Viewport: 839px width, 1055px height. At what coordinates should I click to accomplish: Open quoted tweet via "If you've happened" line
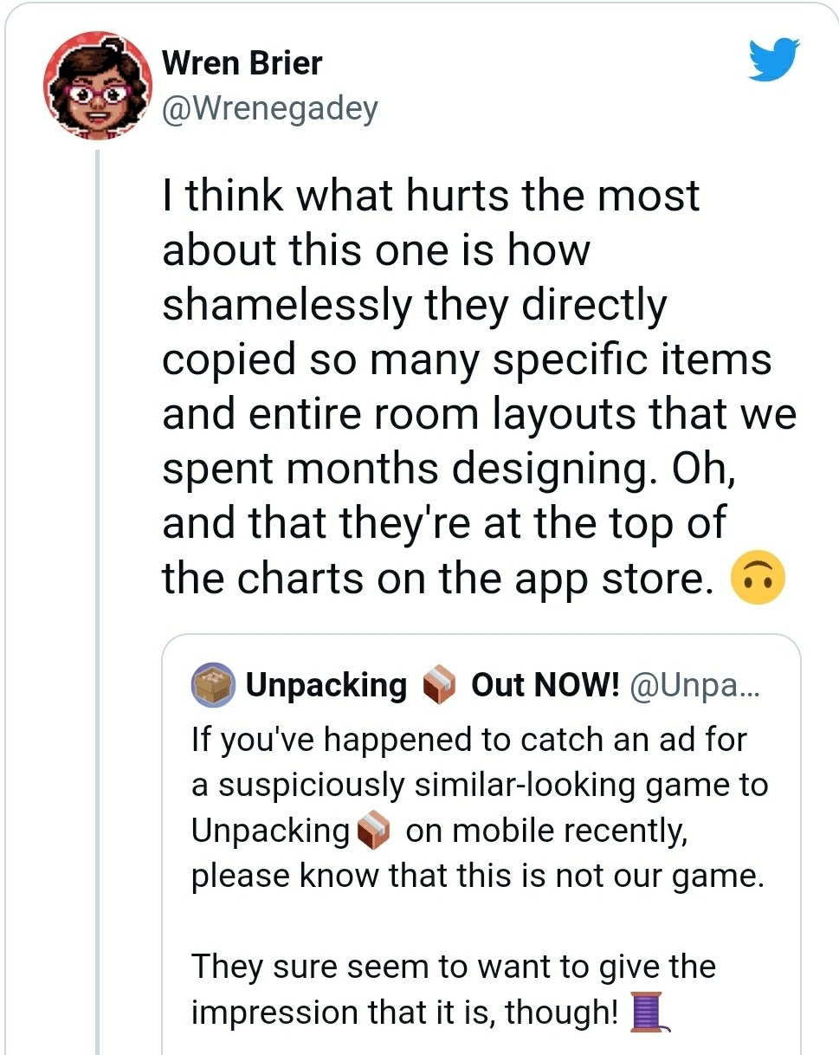(x=468, y=740)
